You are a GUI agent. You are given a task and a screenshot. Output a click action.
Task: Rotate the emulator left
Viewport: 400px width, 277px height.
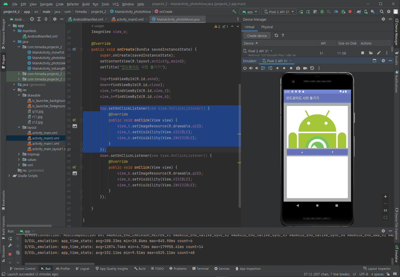click(263, 68)
